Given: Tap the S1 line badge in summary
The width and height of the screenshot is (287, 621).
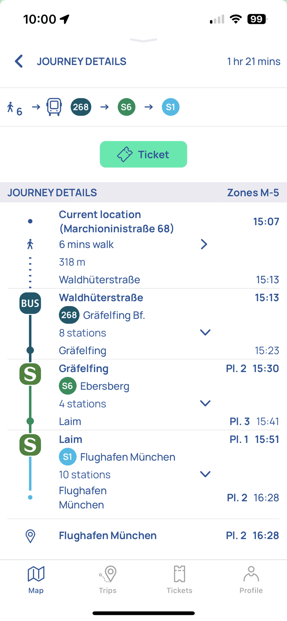Looking at the screenshot, I should 171,107.
